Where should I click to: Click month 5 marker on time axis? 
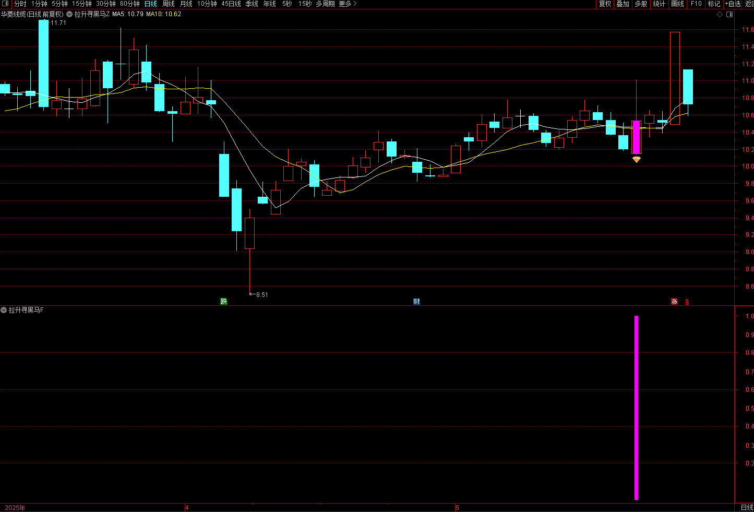[457, 508]
